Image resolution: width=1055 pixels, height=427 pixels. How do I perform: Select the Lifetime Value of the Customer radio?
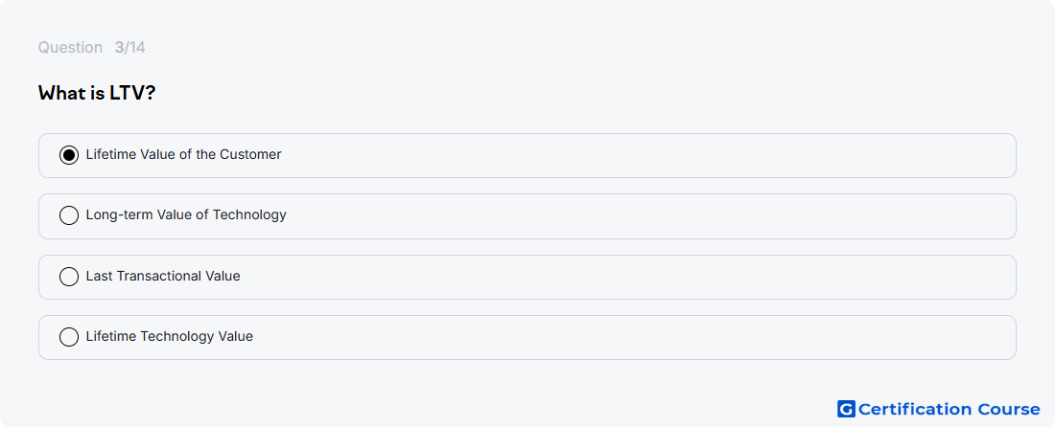tap(69, 155)
